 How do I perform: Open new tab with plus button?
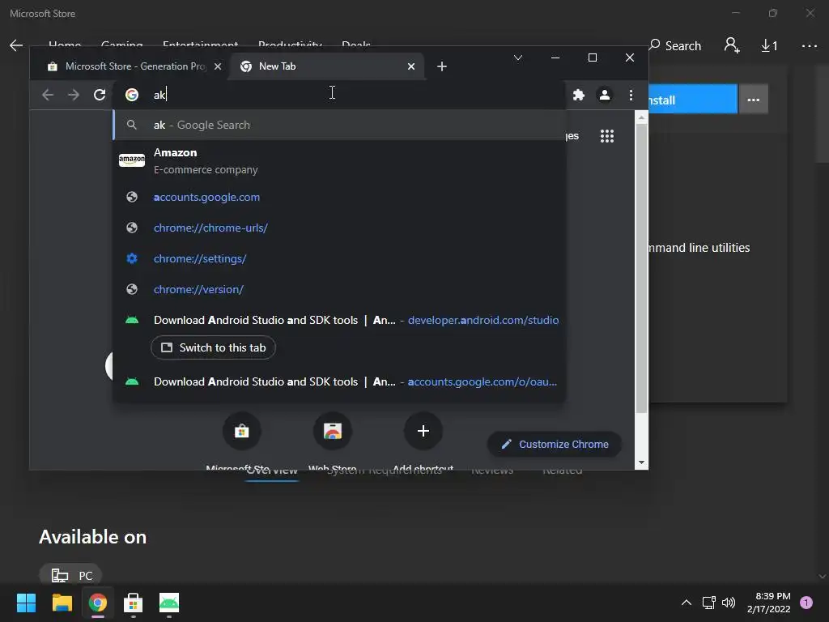coord(442,66)
